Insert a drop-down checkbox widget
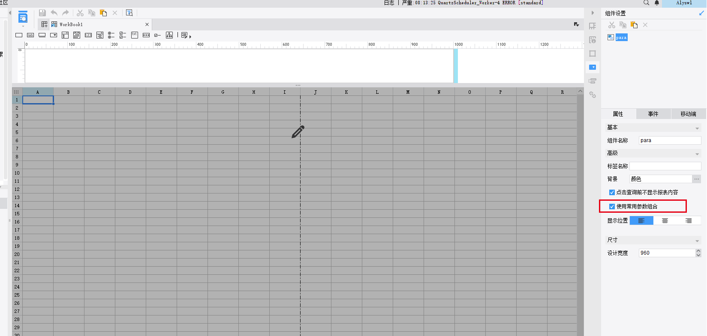The width and height of the screenshot is (707, 336). (65, 35)
